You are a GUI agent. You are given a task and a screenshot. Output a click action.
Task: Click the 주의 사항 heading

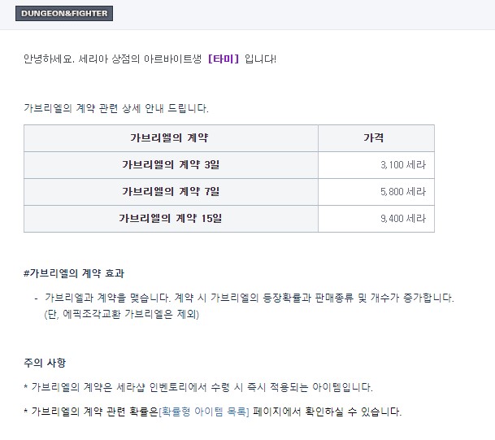pos(45,363)
